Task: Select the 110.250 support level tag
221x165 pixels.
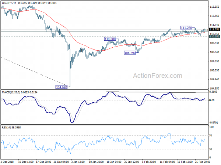Action: (x=214, y=36)
